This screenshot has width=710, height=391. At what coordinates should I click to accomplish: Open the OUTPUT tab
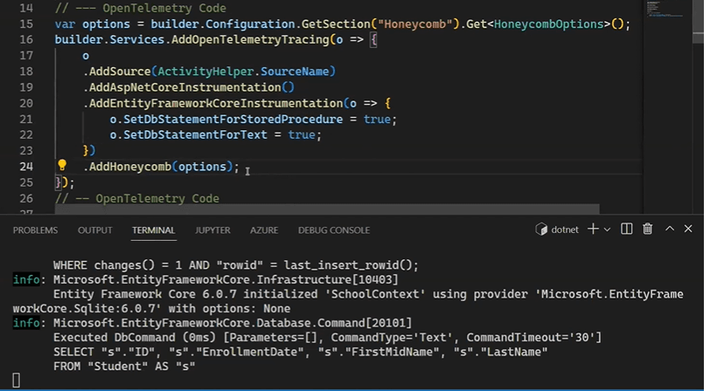point(94,230)
